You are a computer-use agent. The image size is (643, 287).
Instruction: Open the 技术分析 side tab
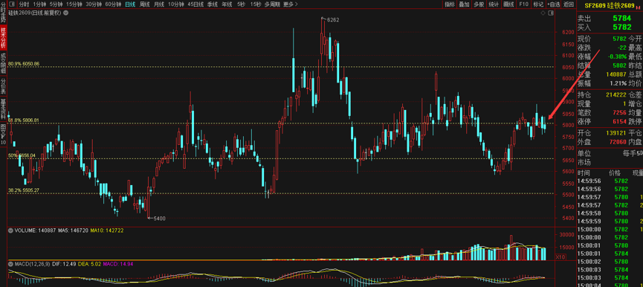point(3,37)
